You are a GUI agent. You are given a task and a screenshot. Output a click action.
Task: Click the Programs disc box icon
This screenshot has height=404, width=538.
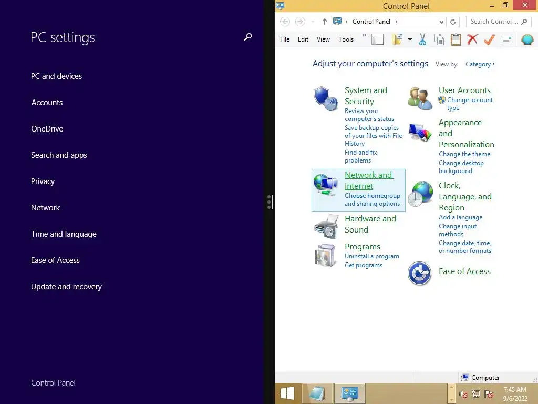tap(325, 255)
